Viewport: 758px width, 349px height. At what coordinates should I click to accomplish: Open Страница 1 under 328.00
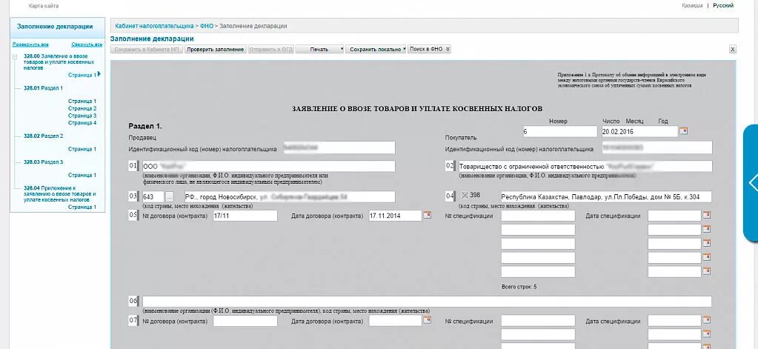point(82,75)
